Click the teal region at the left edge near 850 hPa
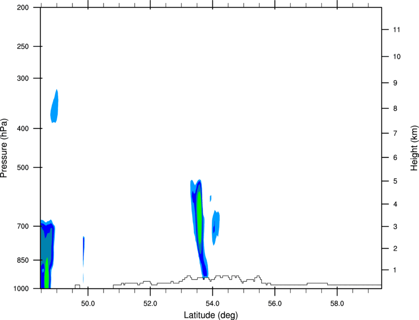419x320 pixels. pyautogui.click(x=46, y=246)
